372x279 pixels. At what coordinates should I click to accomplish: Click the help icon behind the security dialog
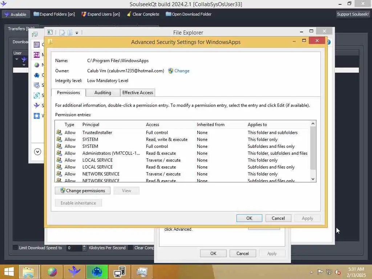click(x=329, y=42)
